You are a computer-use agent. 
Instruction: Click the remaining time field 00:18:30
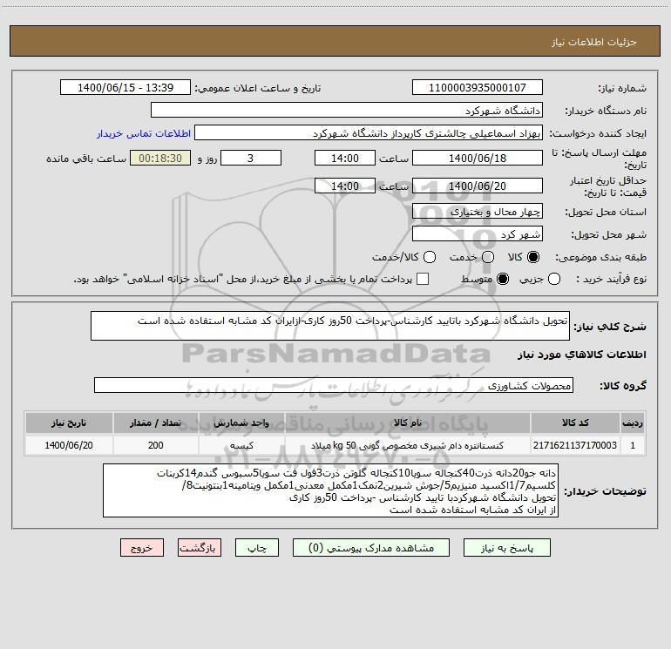(160, 158)
